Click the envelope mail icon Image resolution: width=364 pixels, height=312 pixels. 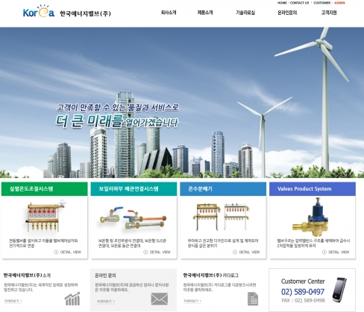click(x=160, y=299)
